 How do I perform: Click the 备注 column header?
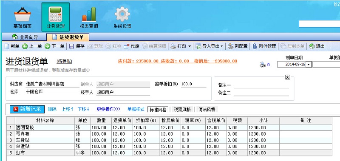click(x=306, y=121)
